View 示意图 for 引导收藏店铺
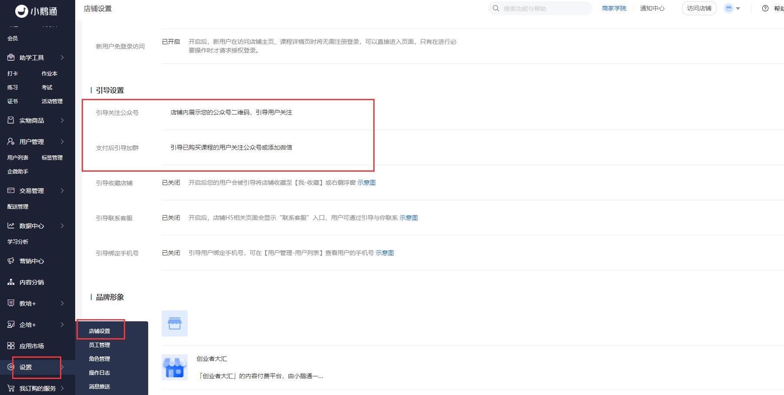784x395 pixels. pos(366,183)
